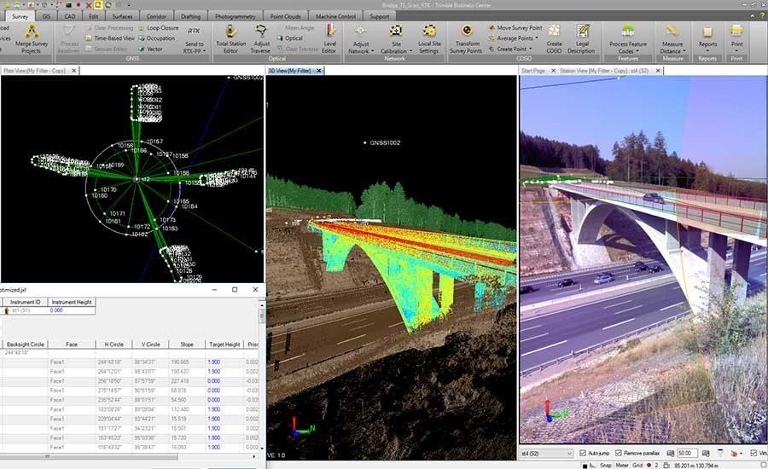Switch to the Point Clouds ribbon tab
The height and width of the screenshot is (469, 768).
(286, 16)
